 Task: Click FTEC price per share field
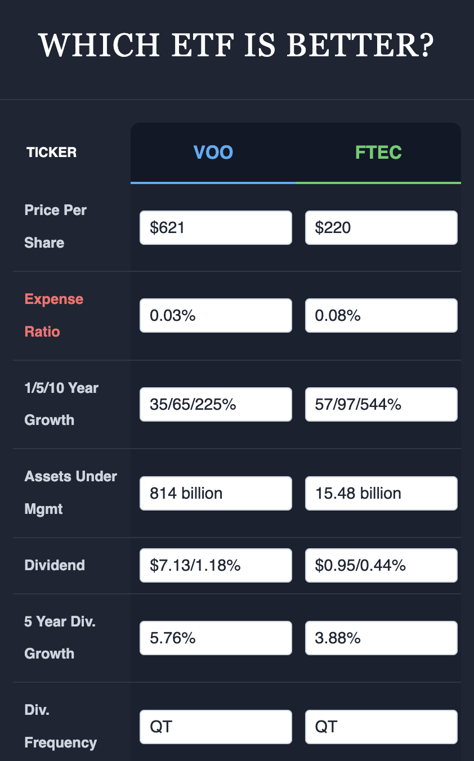[381, 227]
